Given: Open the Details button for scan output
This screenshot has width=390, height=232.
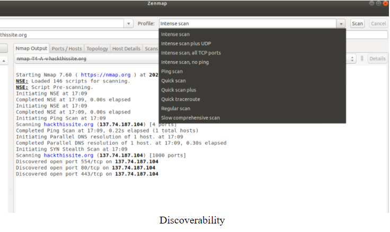Looking at the screenshot, I should [x=377, y=59].
